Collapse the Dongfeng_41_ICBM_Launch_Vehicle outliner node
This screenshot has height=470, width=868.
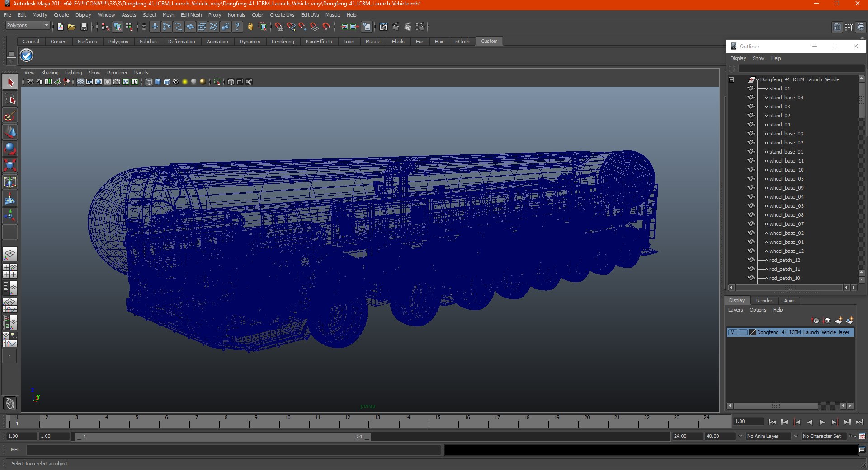731,79
